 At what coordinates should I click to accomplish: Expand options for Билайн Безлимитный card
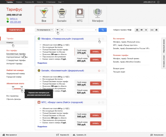click(x=103, y=71)
